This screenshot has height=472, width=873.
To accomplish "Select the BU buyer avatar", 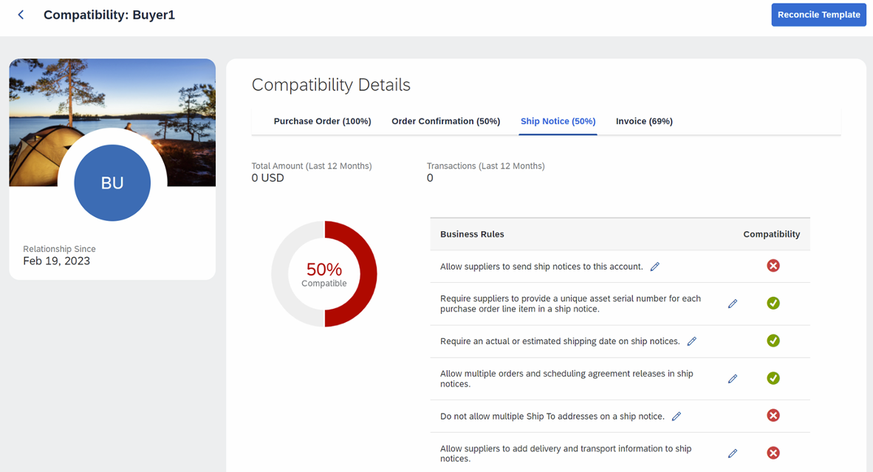I will (x=112, y=182).
